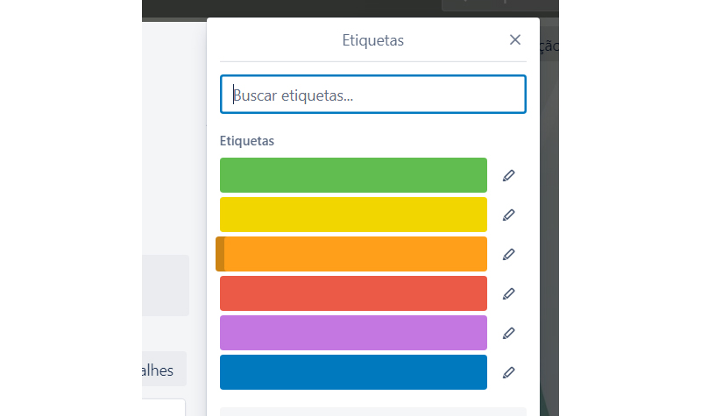Close the Etiquetas popup
The width and height of the screenshot is (701, 416).
tap(515, 39)
